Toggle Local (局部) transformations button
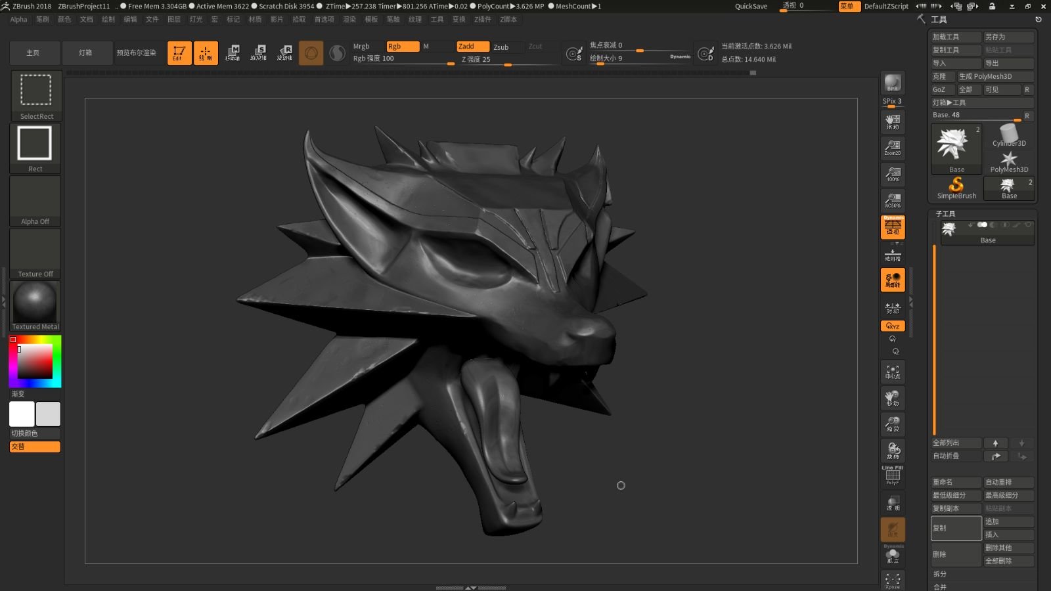Image resolution: width=1051 pixels, height=591 pixels. (893, 280)
